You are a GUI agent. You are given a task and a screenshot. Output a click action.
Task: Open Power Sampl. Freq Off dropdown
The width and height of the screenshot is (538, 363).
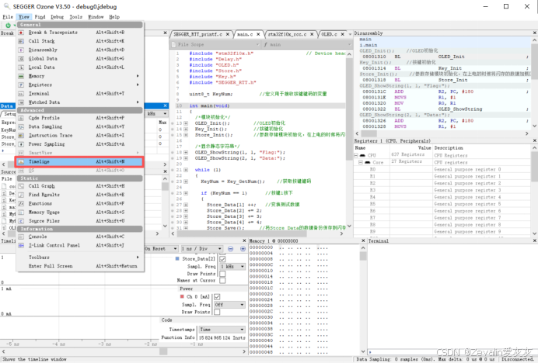(x=229, y=305)
